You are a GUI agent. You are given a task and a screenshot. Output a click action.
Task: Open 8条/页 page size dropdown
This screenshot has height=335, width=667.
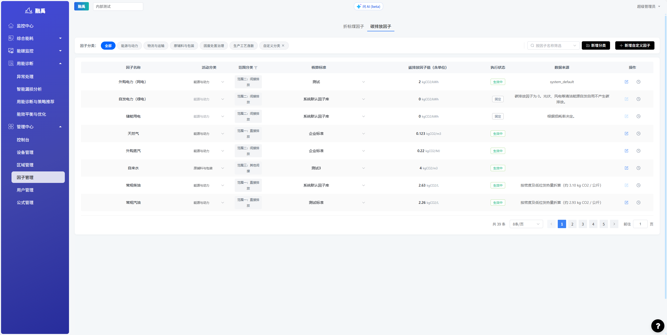526,224
